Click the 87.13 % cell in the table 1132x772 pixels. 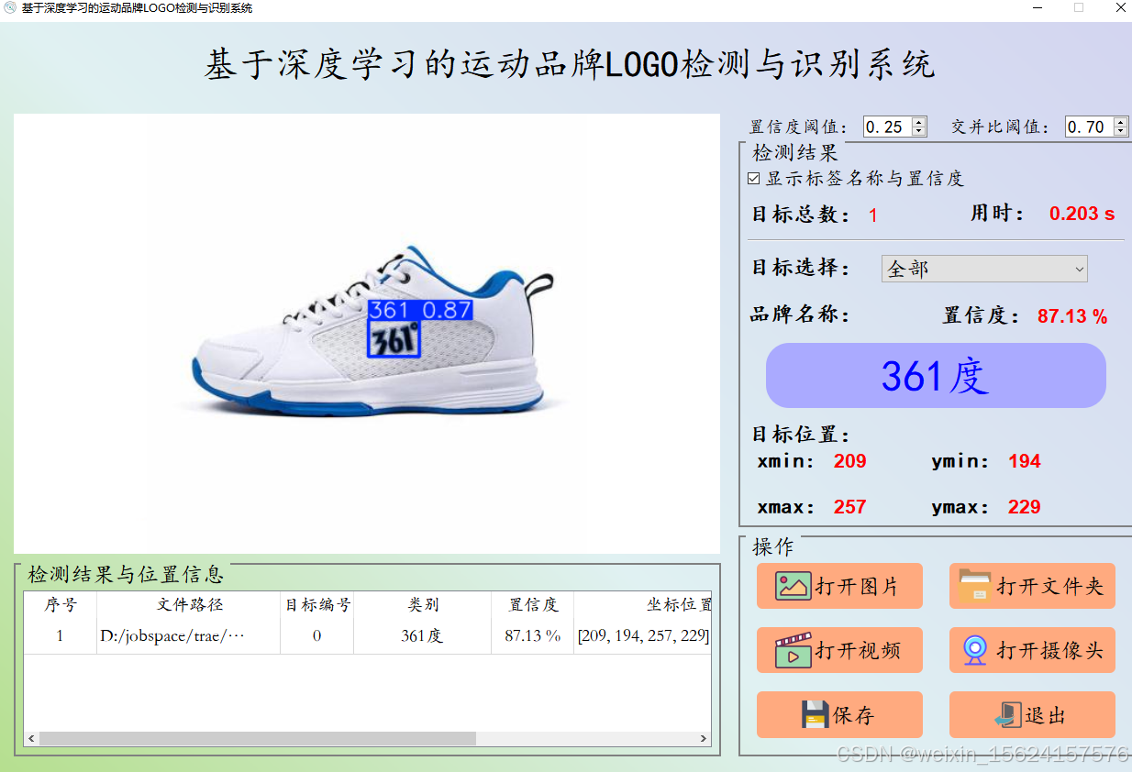533,635
